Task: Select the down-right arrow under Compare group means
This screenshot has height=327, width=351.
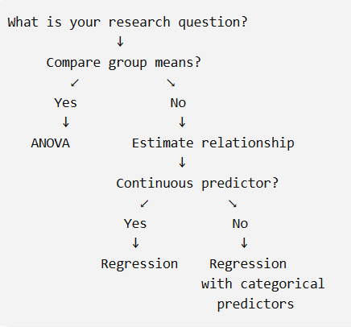Action: [x=171, y=83]
